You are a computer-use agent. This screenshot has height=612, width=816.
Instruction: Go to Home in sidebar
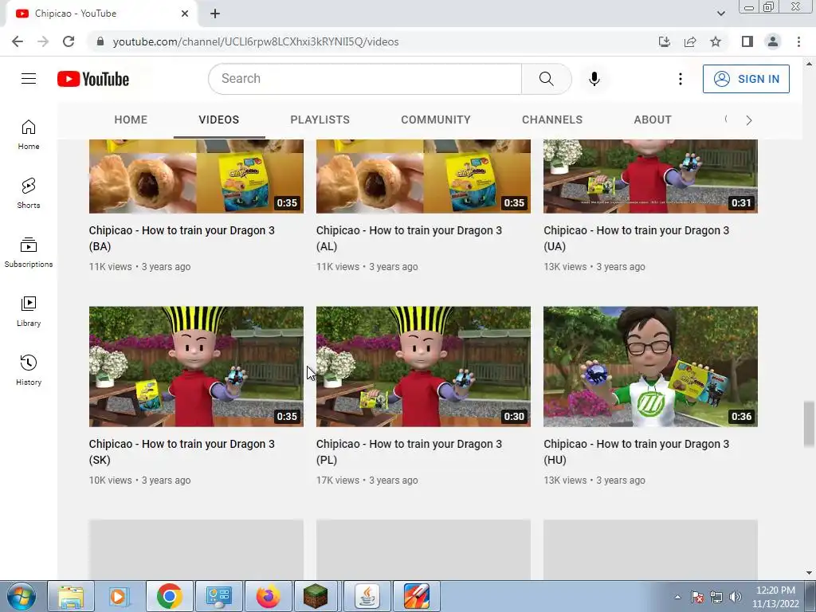pyautogui.click(x=29, y=135)
